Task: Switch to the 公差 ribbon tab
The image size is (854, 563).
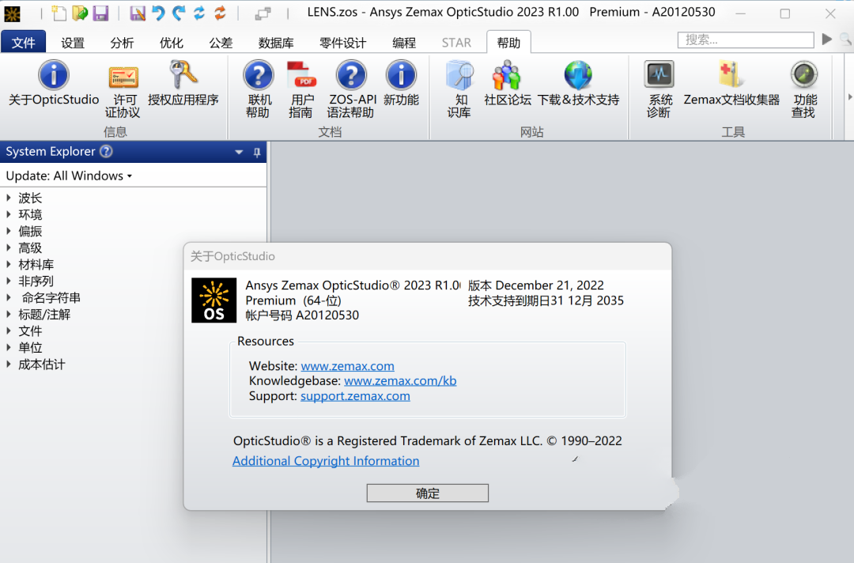Action: click(221, 43)
